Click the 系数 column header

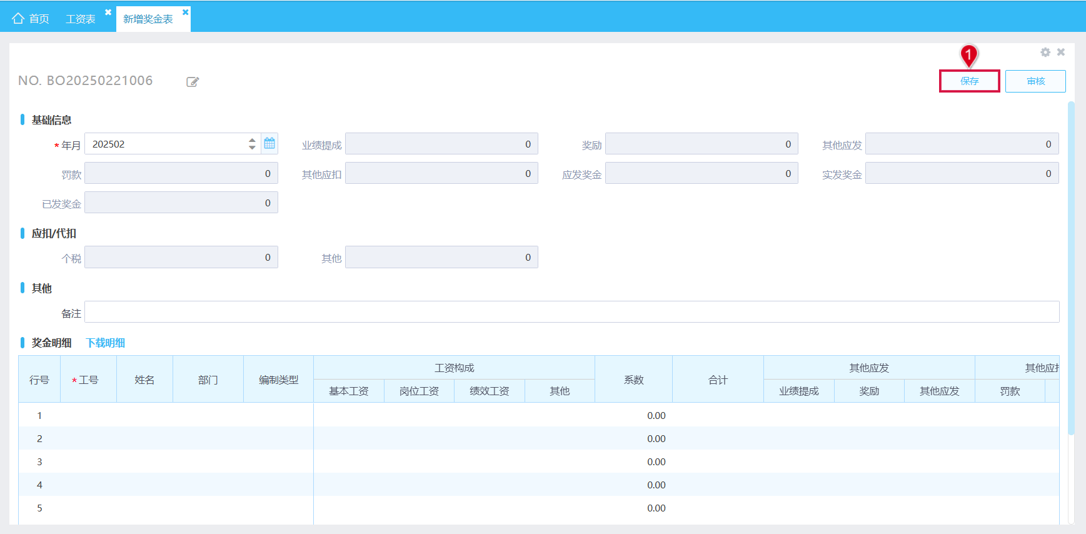point(633,380)
